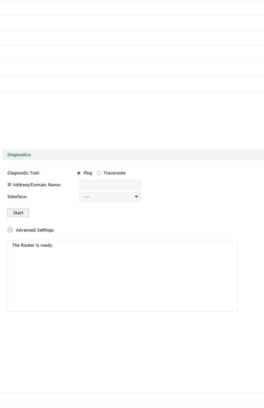Click the Interface dropdown triangle arrow
The height and width of the screenshot is (408, 264).
[x=136, y=197]
